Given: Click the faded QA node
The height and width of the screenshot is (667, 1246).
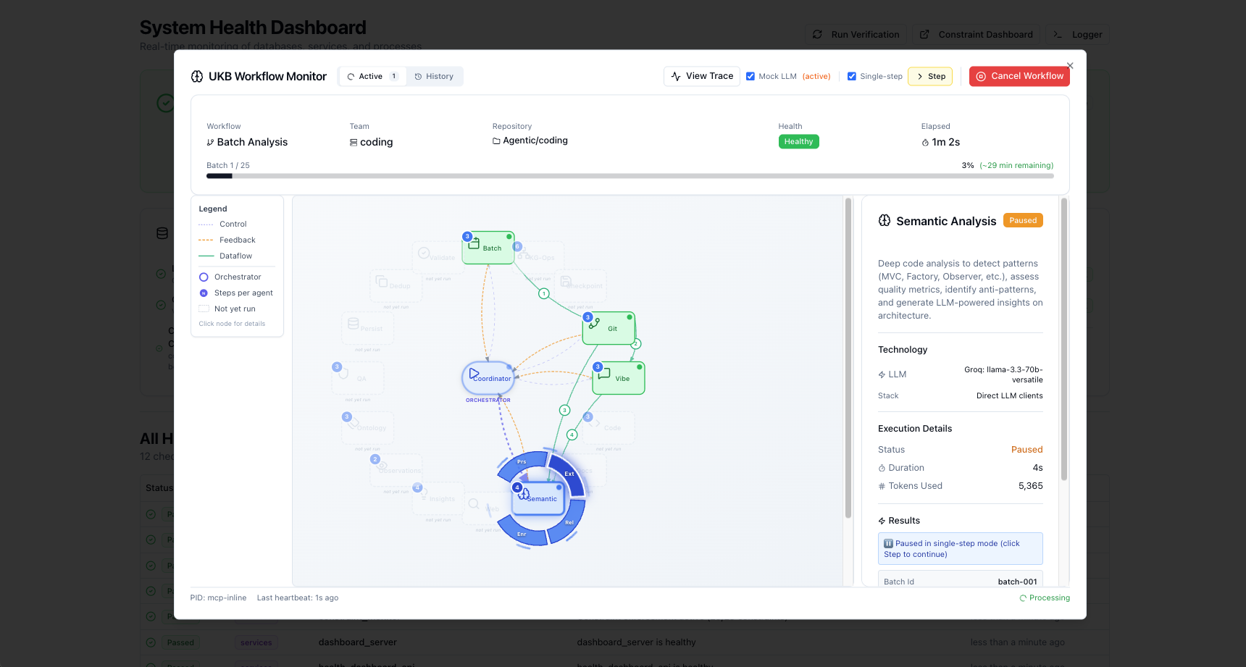Looking at the screenshot, I should [x=358, y=378].
